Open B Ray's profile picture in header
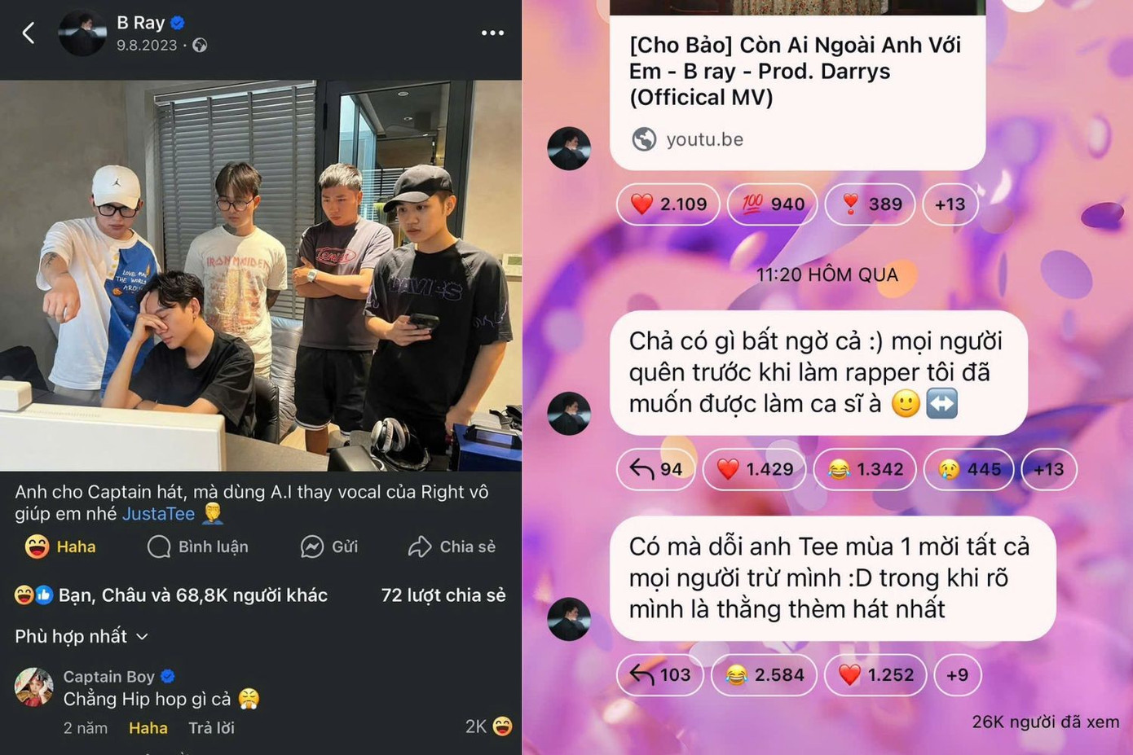The image size is (1133, 755). click(x=82, y=33)
